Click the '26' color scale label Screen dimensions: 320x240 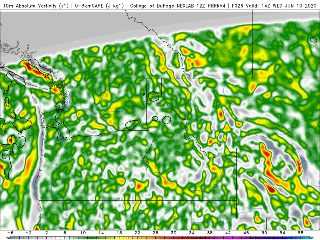tap(156, 233)
